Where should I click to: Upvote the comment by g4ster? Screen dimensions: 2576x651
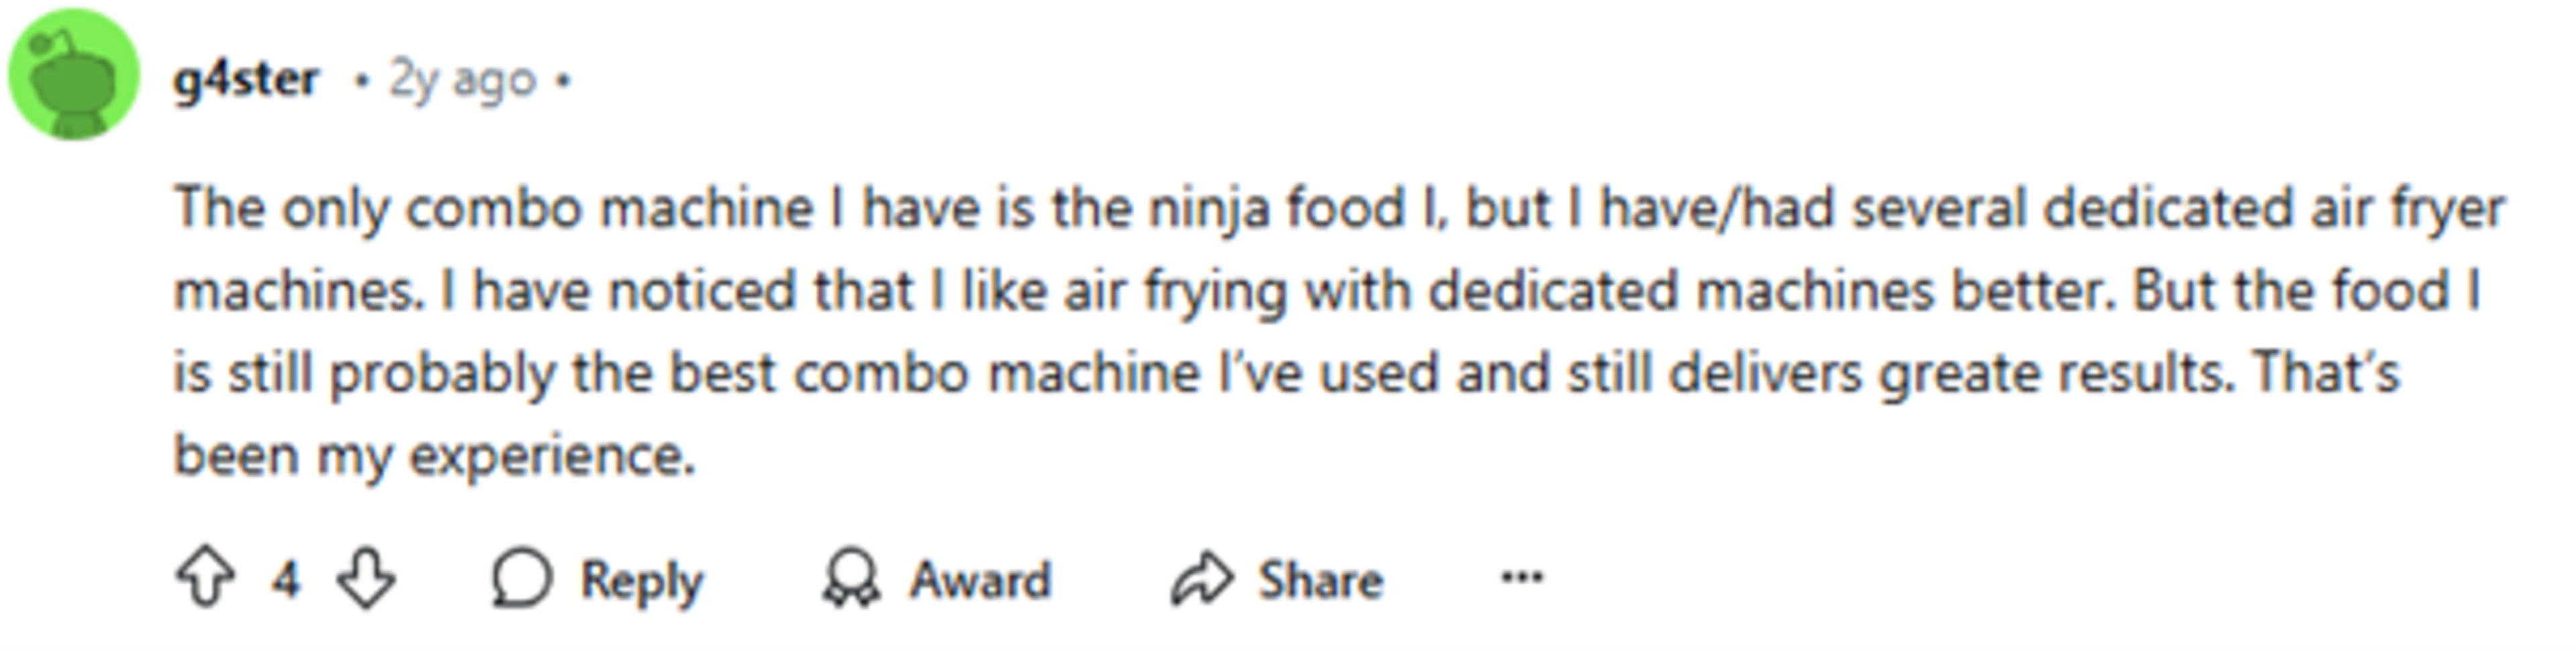tap(205, 579)
